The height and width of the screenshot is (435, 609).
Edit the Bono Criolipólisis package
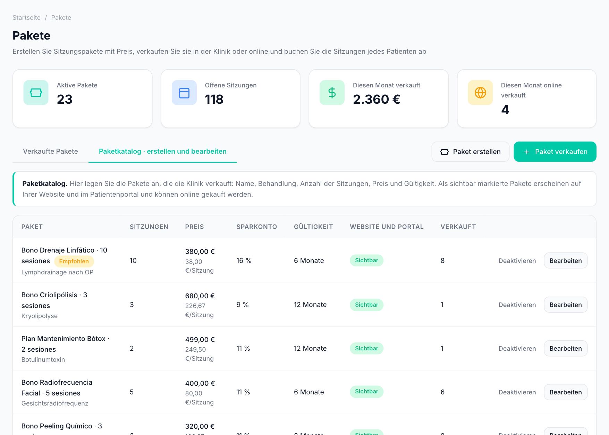point(566,305)
